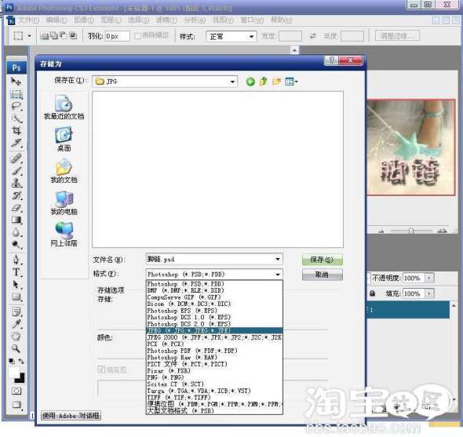Viewport: 463px width, 437px height.
Task: Select the Magic Wand tool
Action: (16, 118)
